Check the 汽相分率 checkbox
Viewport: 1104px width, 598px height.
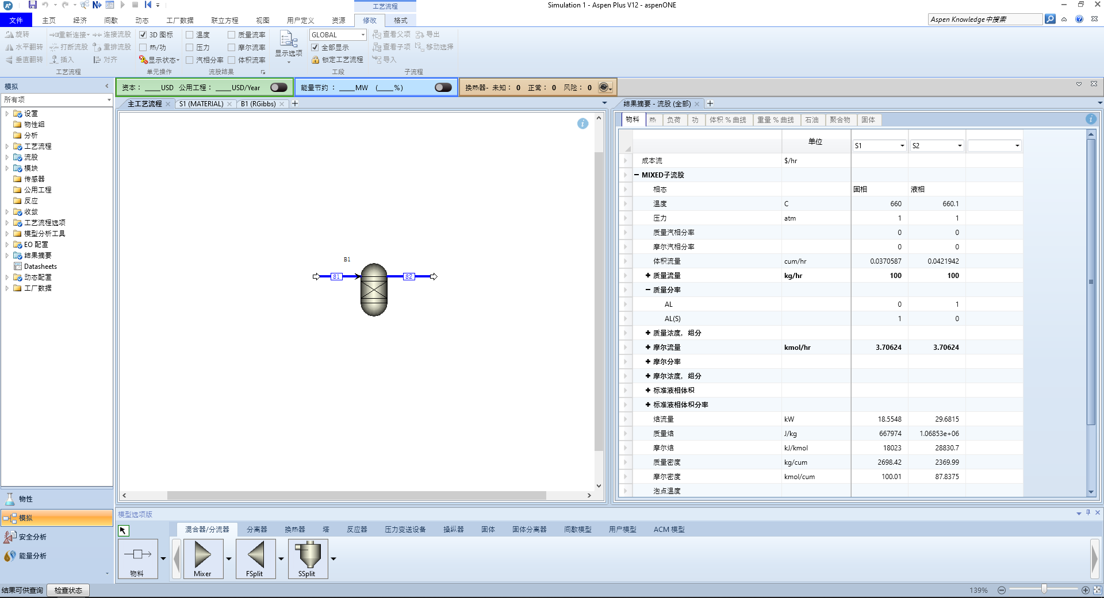coord(189,60)
